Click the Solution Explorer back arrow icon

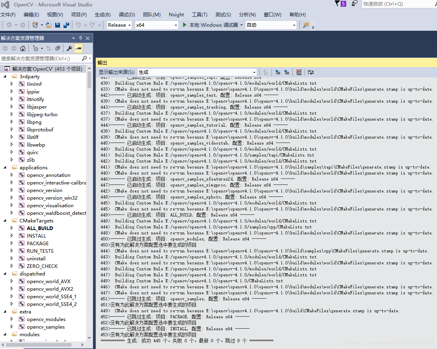click(x=5, y=48)
